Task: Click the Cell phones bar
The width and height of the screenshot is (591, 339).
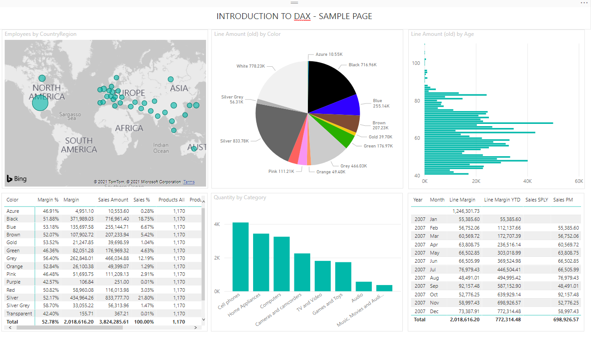Action: coord(240,257)
